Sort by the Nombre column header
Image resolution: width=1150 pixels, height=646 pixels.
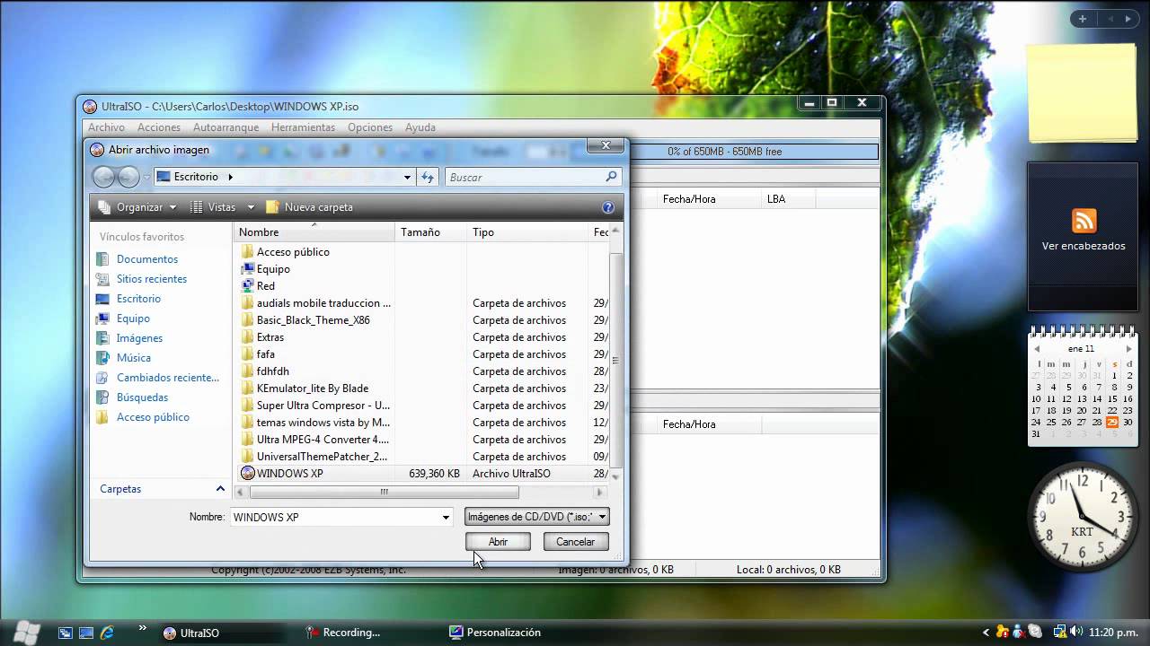[x=314, y=232]
